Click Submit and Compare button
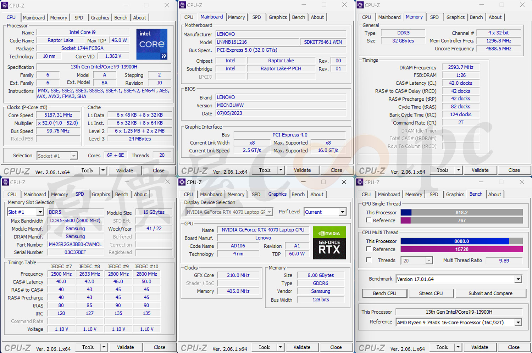The width and height of the screenshot is (532, 353). pyautogui.click(x=490, y=293)
